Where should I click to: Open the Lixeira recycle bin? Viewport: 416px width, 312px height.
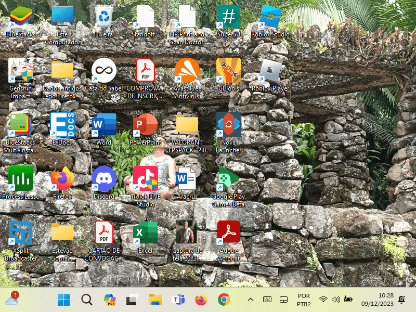point(103,17)
